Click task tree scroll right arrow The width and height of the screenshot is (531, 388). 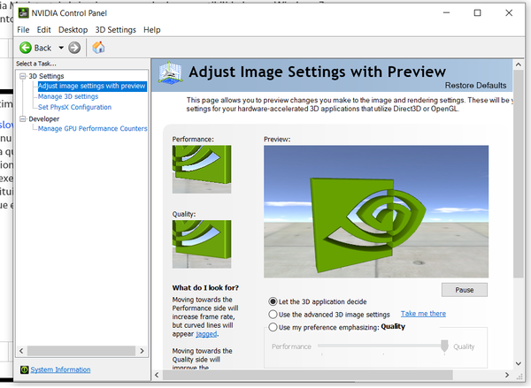tap(142, 351)
